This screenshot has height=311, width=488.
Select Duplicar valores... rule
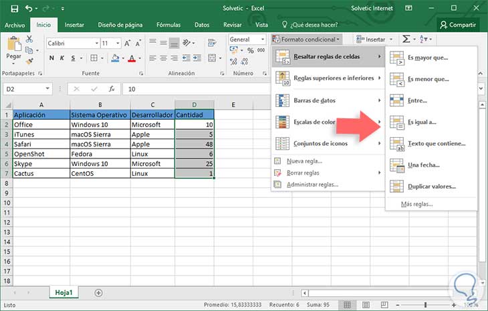click(x=431, y=187)
